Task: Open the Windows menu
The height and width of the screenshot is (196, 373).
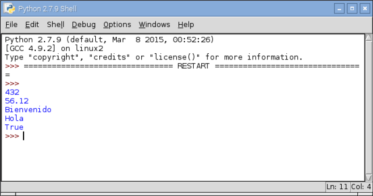Action: (x=154, y=25)
